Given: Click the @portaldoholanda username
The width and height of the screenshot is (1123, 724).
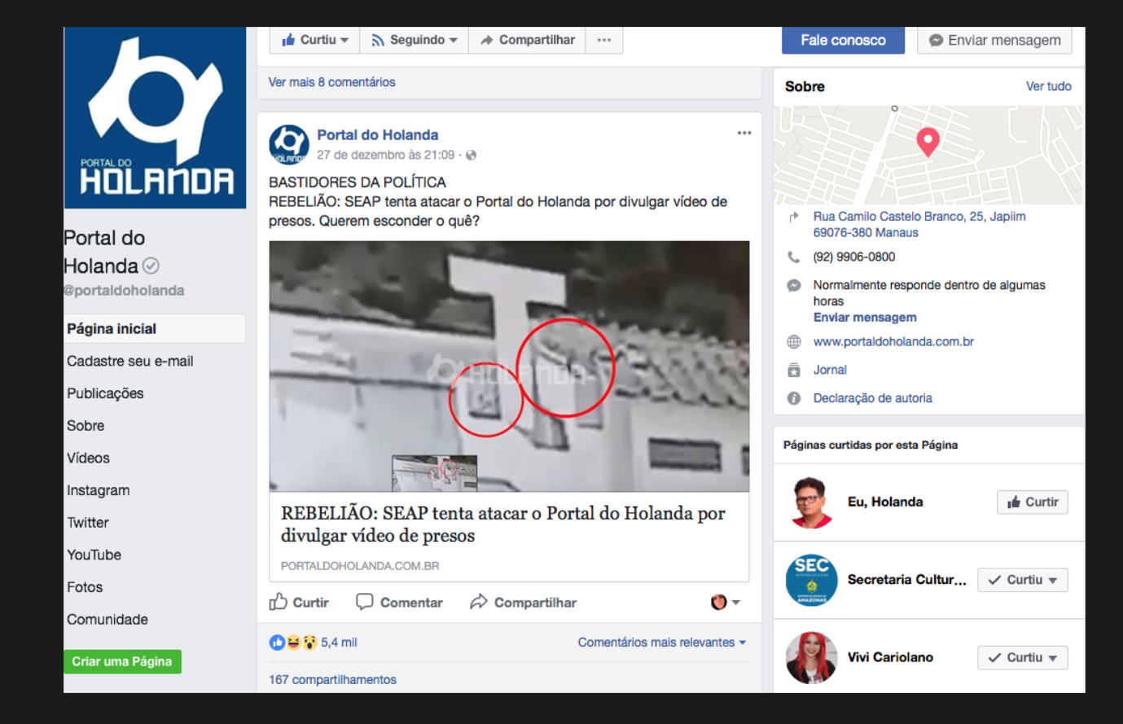Looking at the screenshot, I should click(x=124, y=291).
